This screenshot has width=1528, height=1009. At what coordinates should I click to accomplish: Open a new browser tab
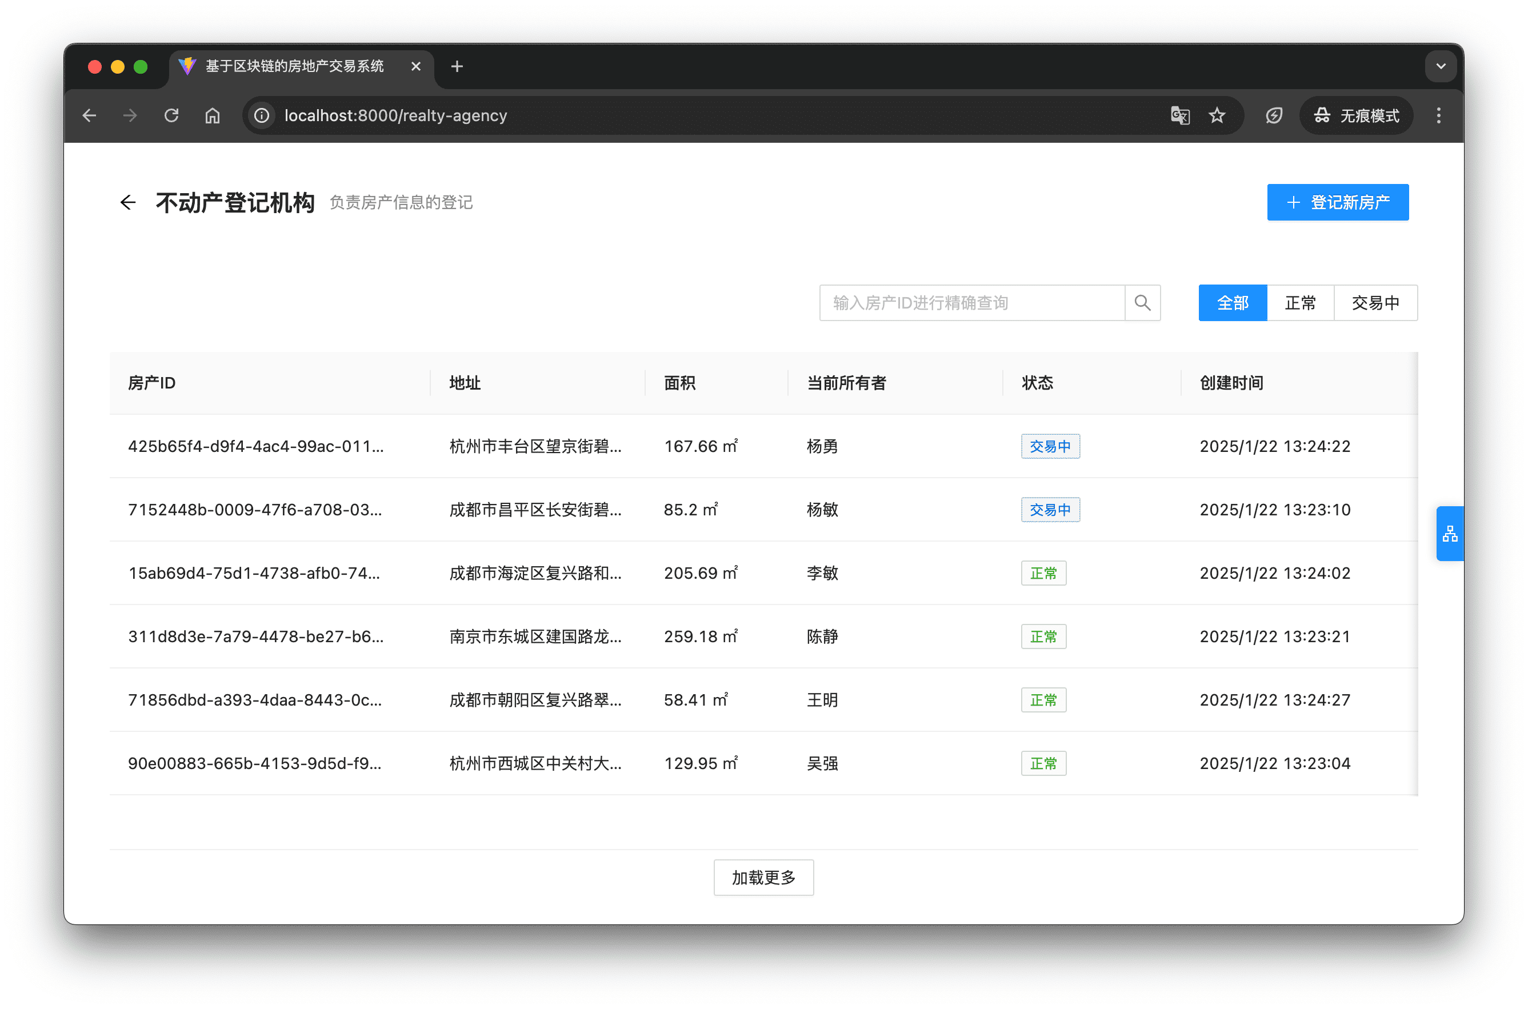pyautogui.click(x=457, y=66)
